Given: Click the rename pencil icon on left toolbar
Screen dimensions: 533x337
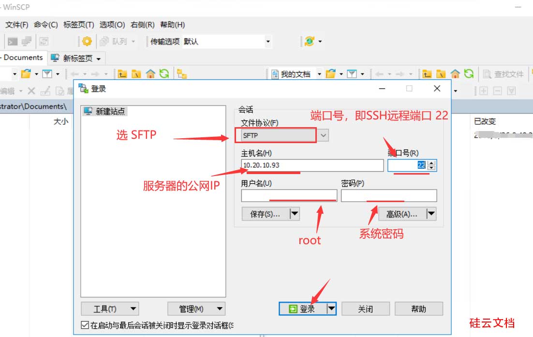Looking at the screenshot, I should point(45,91).
